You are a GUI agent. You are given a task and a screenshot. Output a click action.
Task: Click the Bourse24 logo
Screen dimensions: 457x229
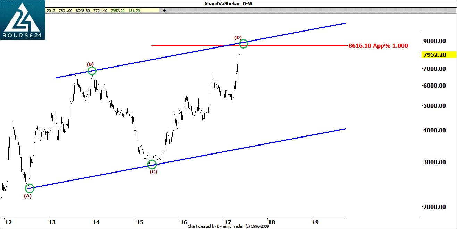23,20
